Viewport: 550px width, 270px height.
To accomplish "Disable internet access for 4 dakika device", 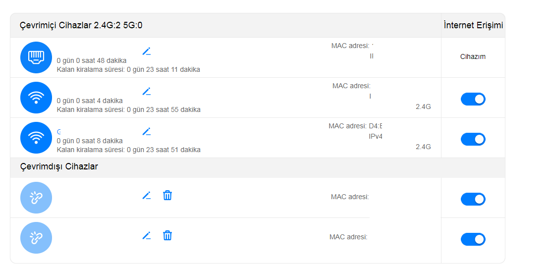I will point(473,99).
